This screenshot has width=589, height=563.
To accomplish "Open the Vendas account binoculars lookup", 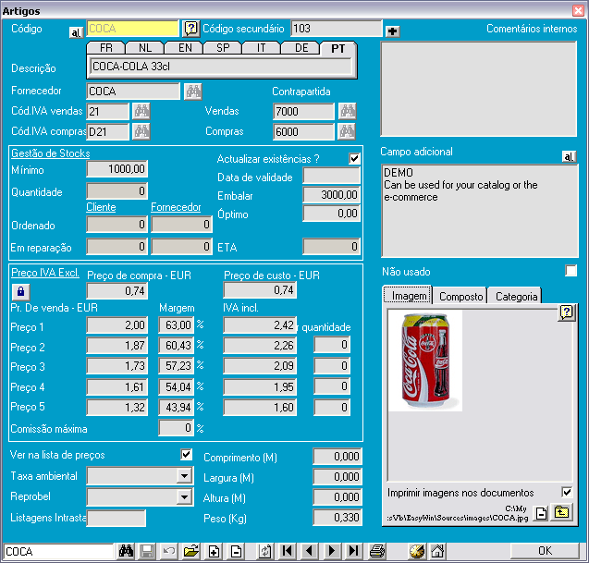I will click(347, 111).
